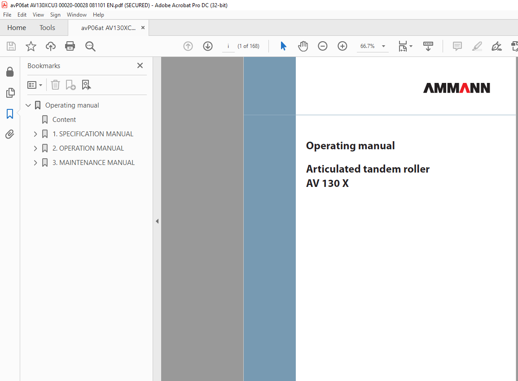Open bookmarks options list dropdown
The width and height of the screenshot is (518, 381).
[35, 85]
